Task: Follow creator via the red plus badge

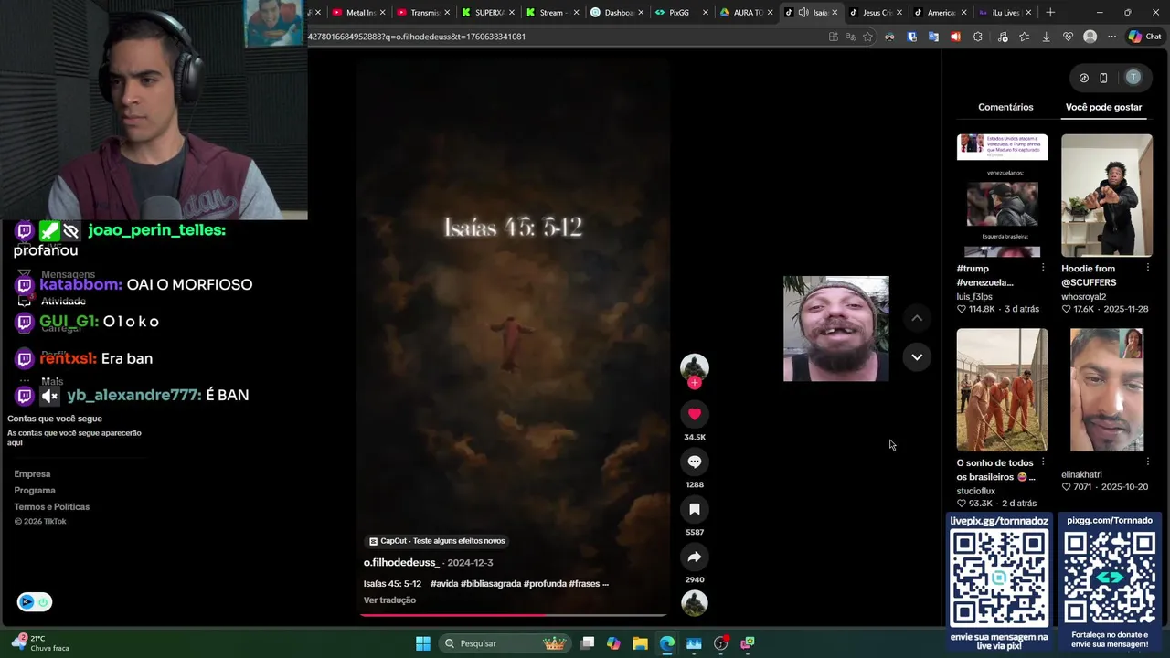Action: point(695,383)
